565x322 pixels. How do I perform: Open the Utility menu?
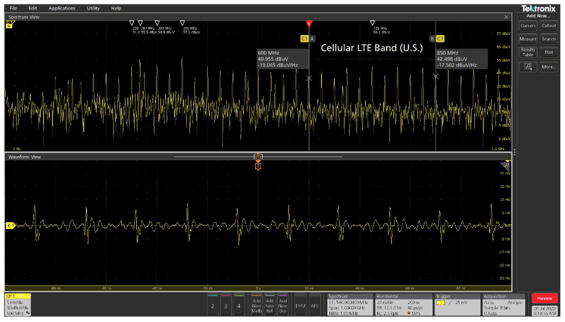(x=93, y=8)
